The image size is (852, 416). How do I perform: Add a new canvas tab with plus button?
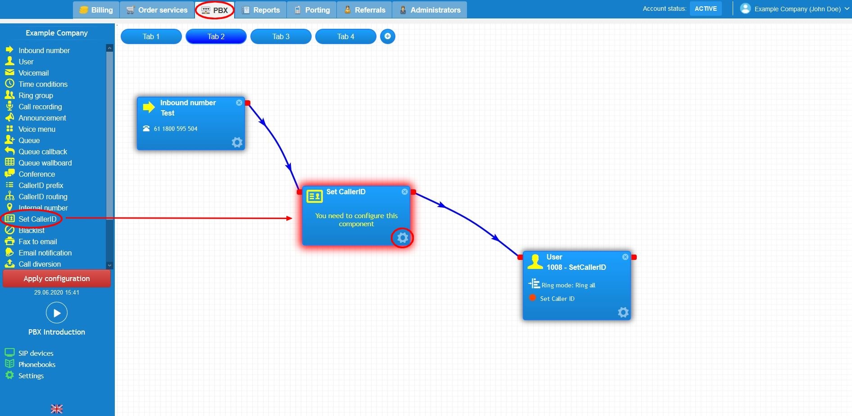click(x=388, y=36)
